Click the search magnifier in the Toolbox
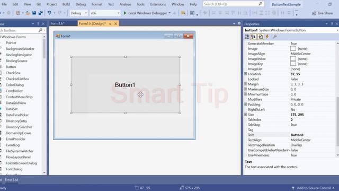Image resolution: width=339 pixels, height=191 pixels. point(40,30)
